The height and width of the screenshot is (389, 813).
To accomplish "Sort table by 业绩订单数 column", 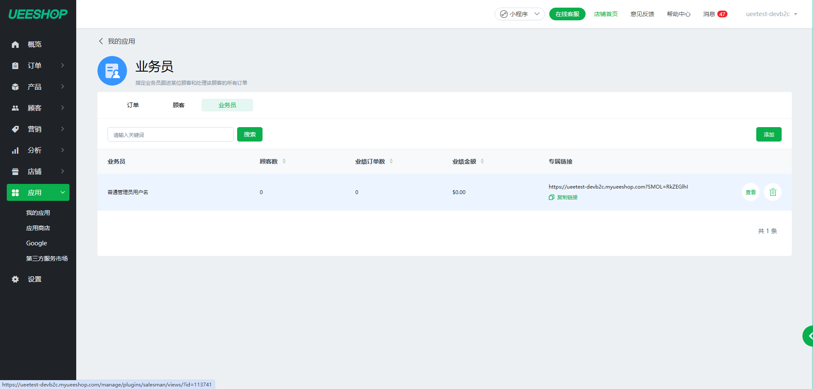I will pos(391,161).
